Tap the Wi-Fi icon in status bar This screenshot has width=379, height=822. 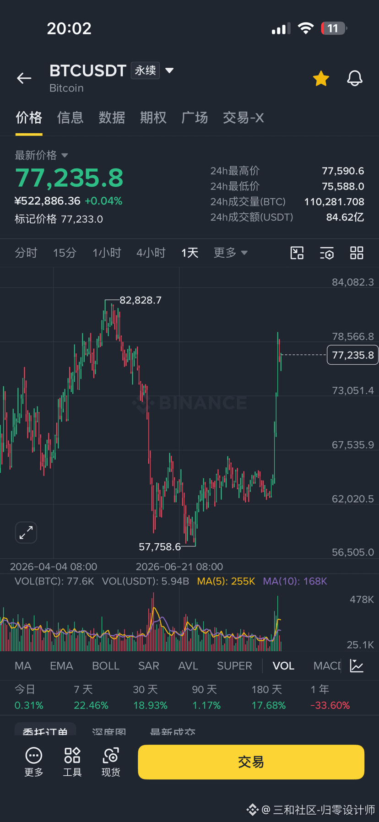[305, 28]
